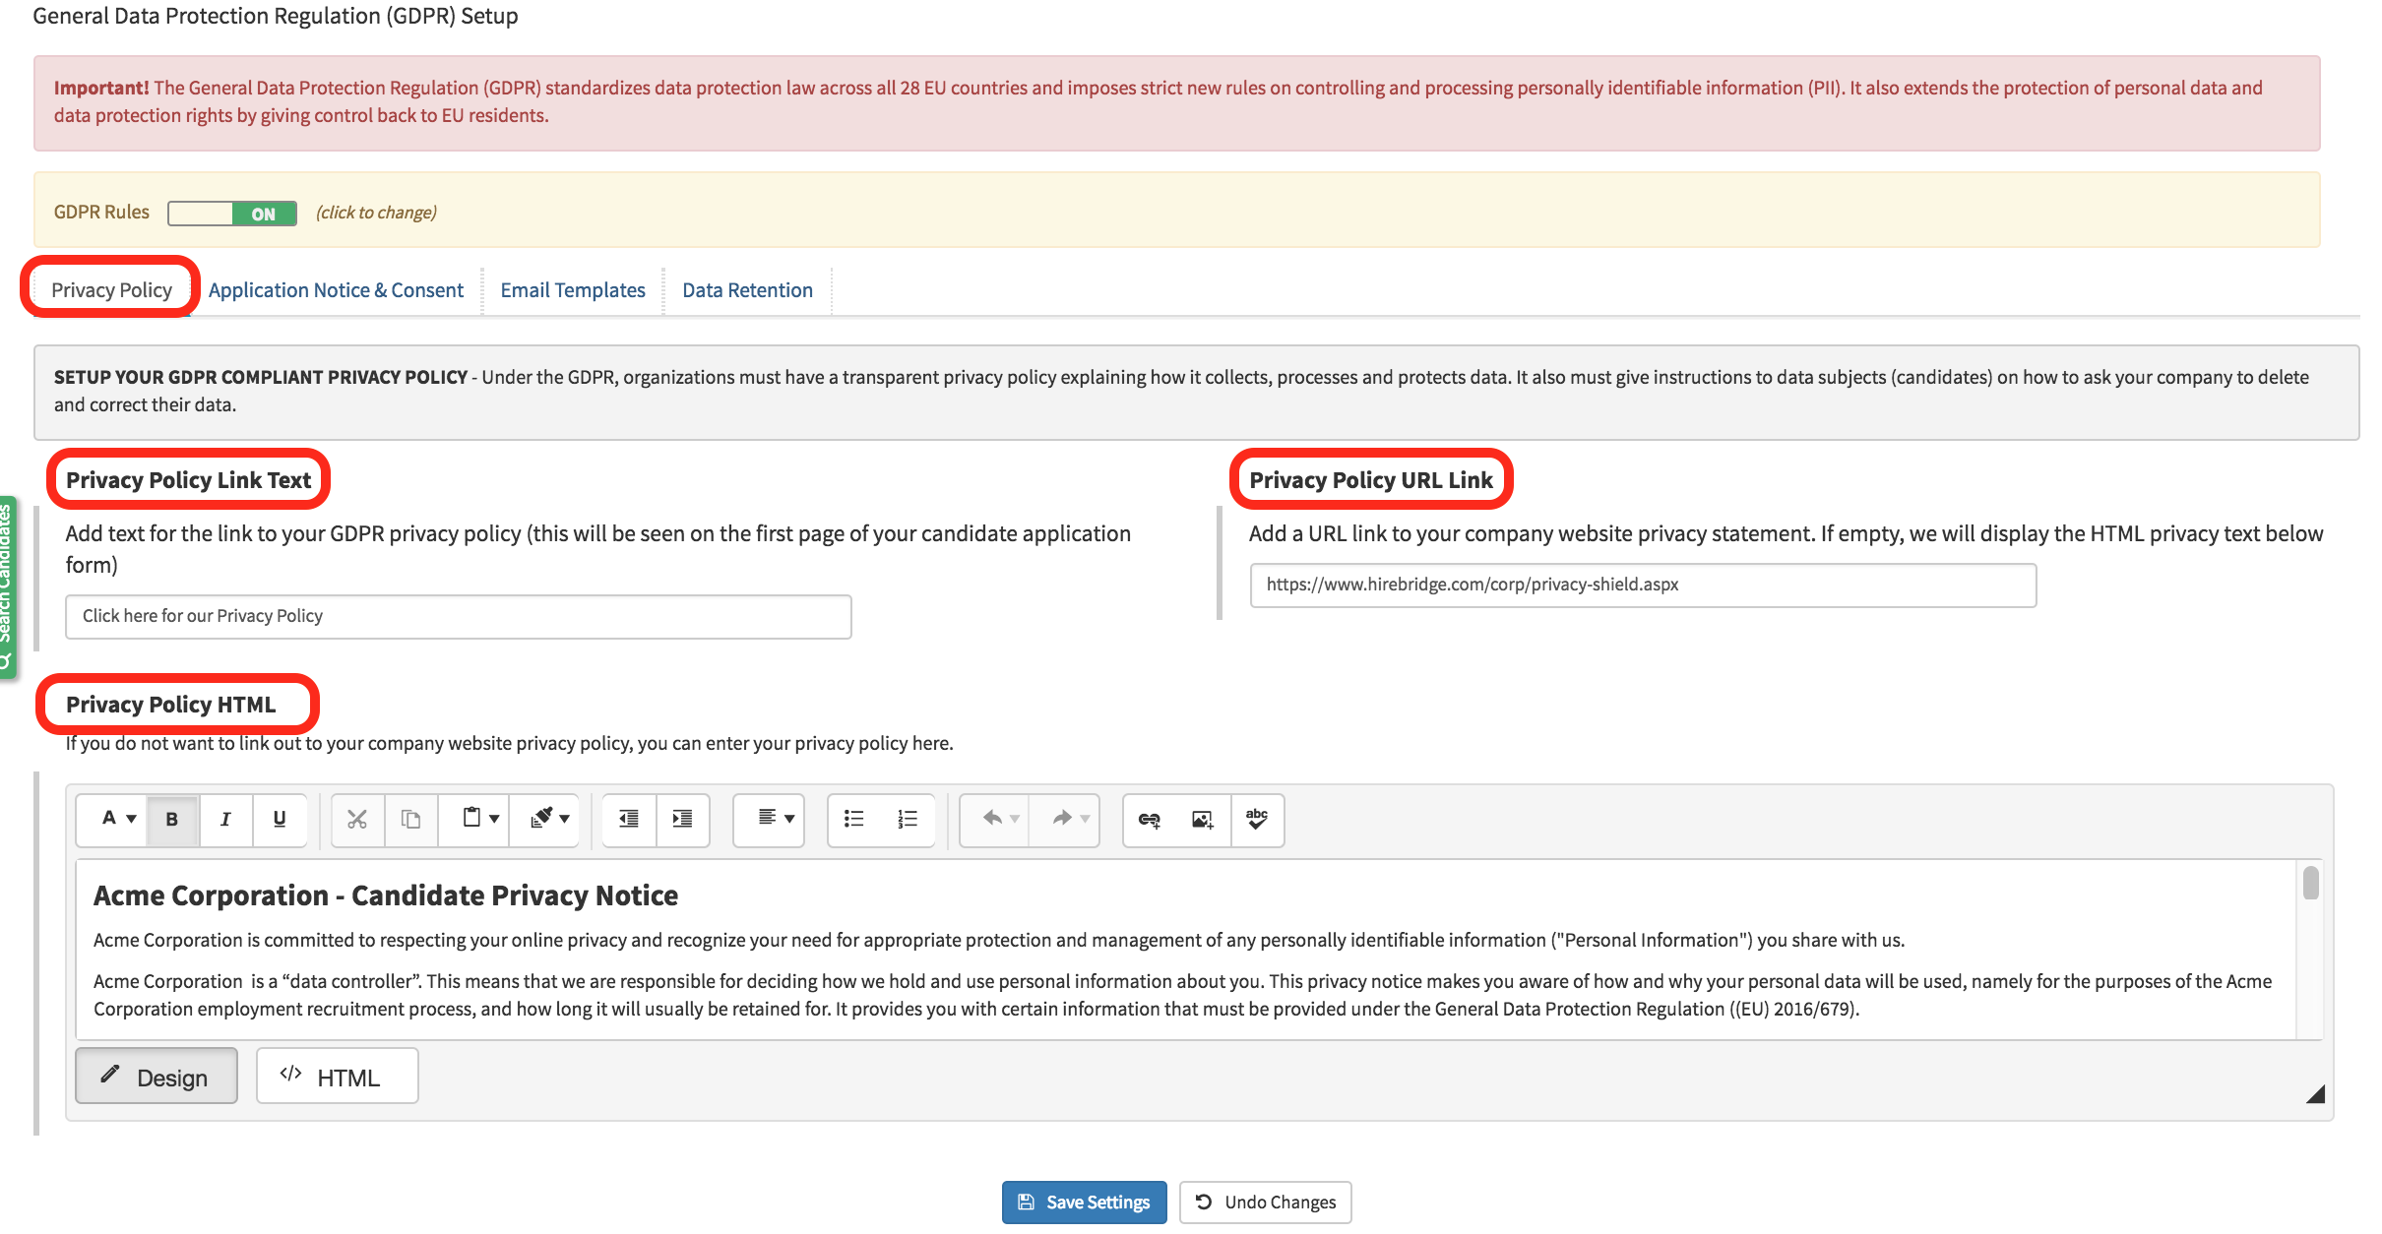Viewport: 2382px width, 1234px height.
Task: Click the Copy icon in the editor
Action: coord(409,820)
